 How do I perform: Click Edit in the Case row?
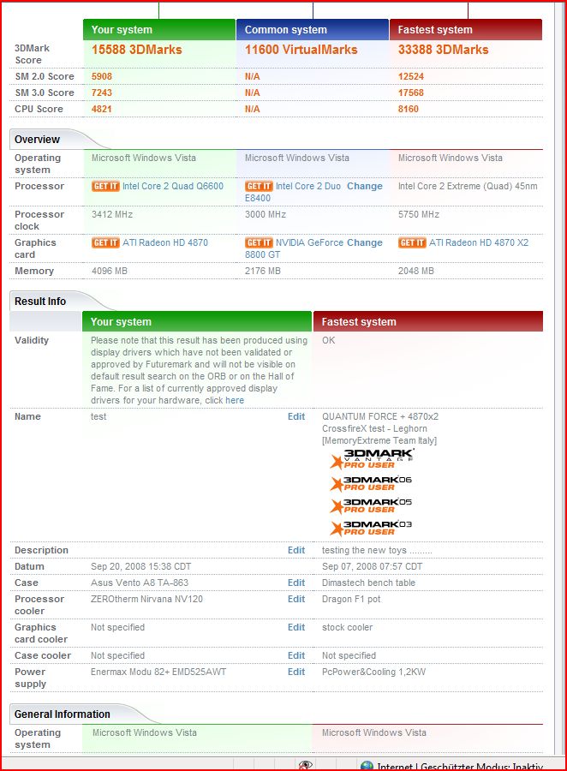point(296,583)
